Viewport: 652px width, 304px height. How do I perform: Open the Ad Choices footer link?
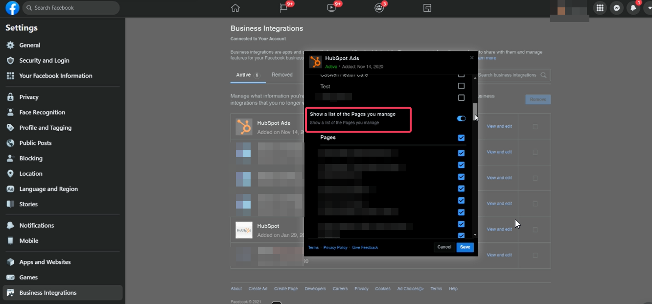(x=411, y=289)
